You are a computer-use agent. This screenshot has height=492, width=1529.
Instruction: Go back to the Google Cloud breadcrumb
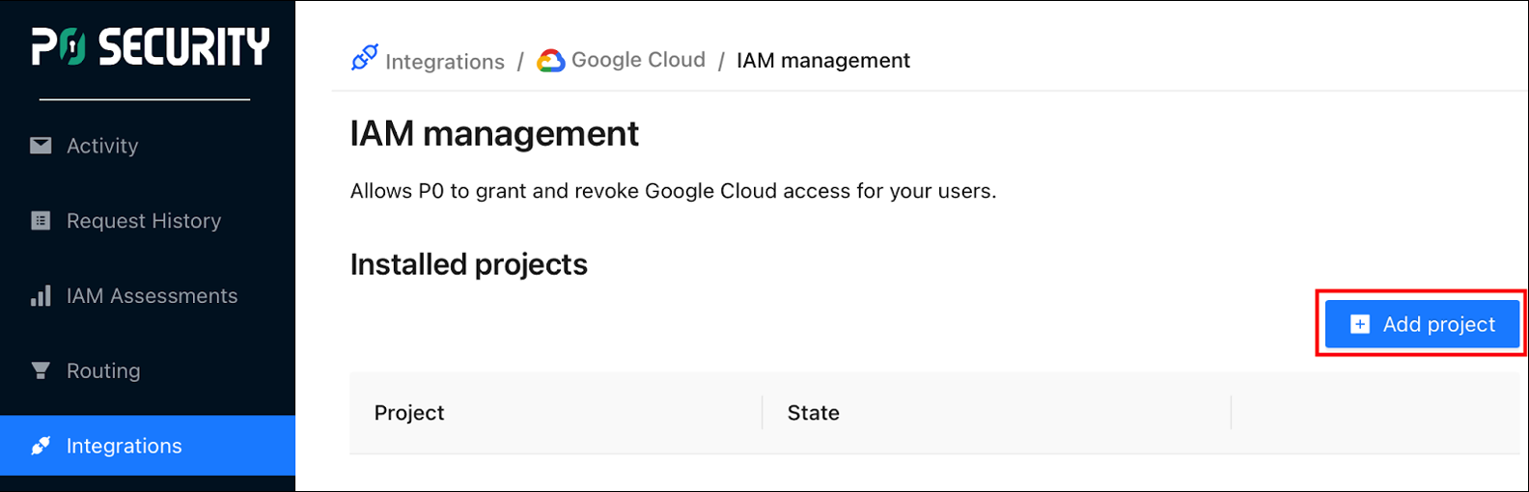click(638, 60)
